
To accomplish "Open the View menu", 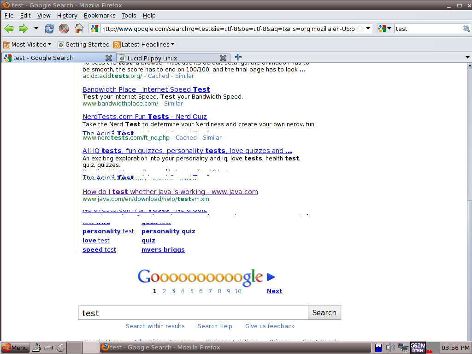I will click(44, 15).
